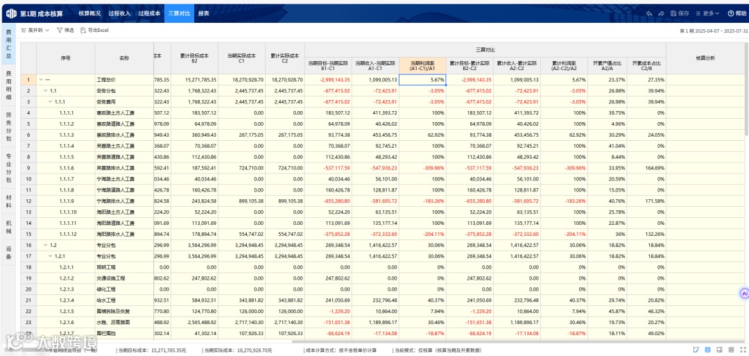Open 专业分包 sidebar tab
This screenshot has width=749, height=356.
coord(8,168)
